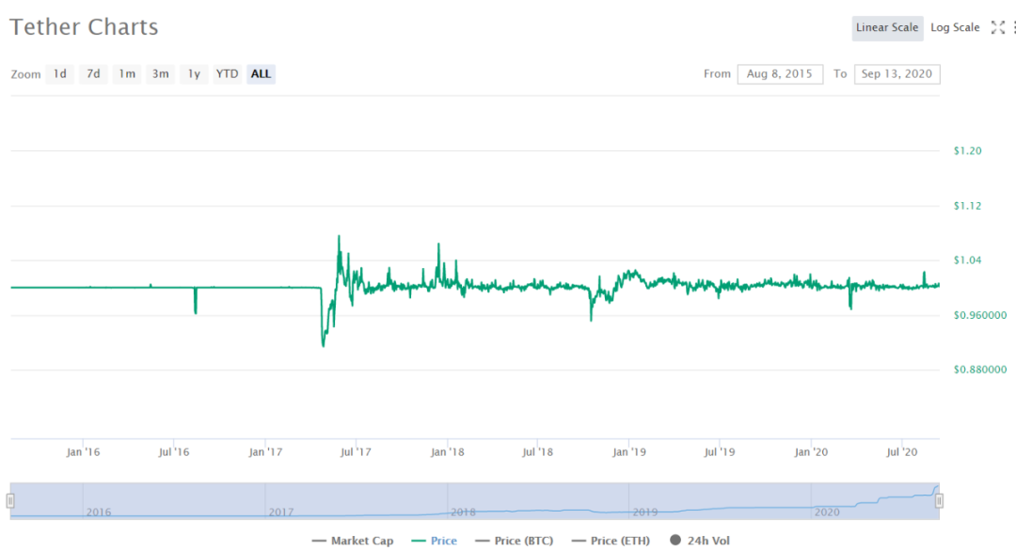Viewport: 1016px width, 551px height.
Task: Click the $1.04 price axis label
Action: (967, 260)
